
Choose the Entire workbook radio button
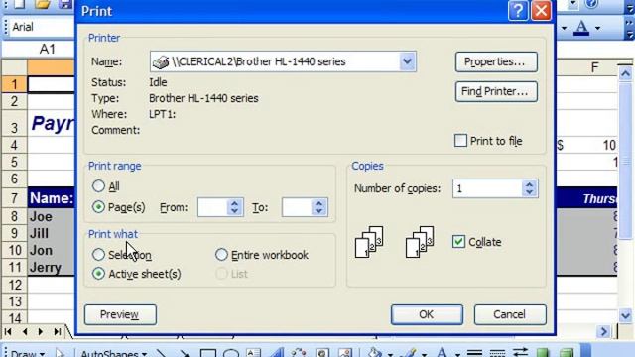[221, 255]
